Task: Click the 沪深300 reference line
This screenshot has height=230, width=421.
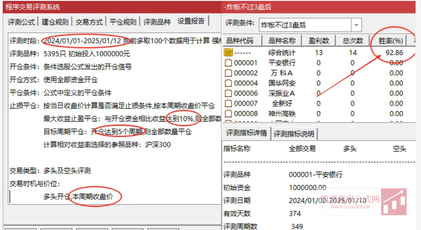Action: pyautogui.click(x=107, y=145)
